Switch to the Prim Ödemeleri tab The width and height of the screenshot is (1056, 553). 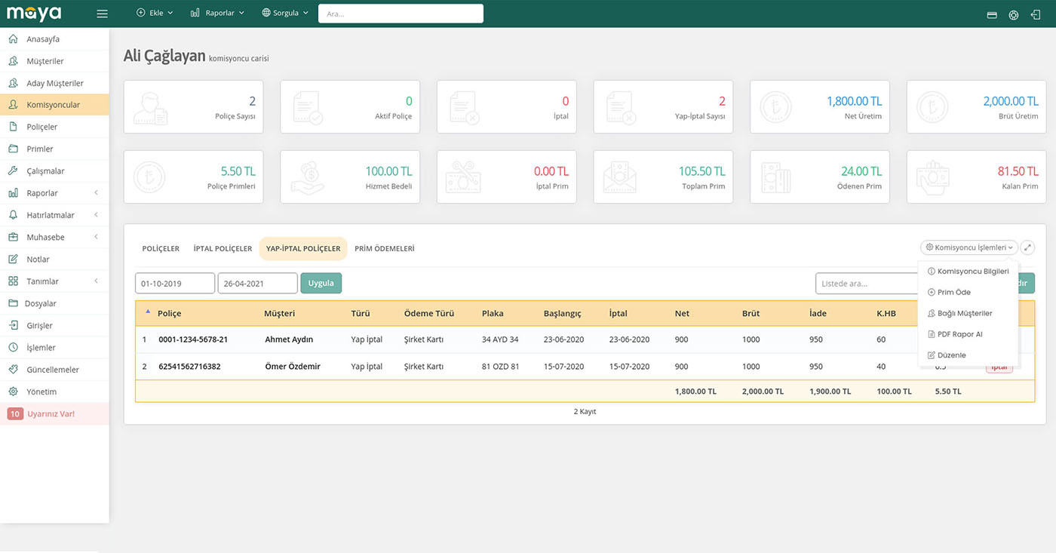point(385,248)
